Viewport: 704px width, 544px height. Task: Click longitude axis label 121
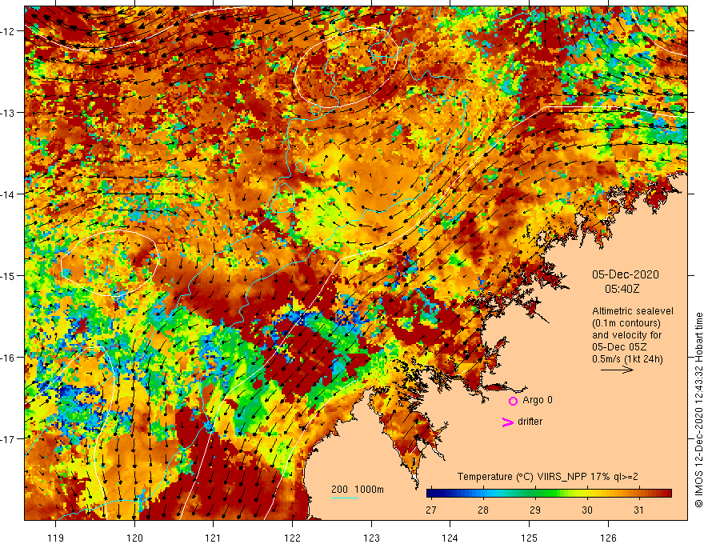pyautogui.click(x=214, y=538)
